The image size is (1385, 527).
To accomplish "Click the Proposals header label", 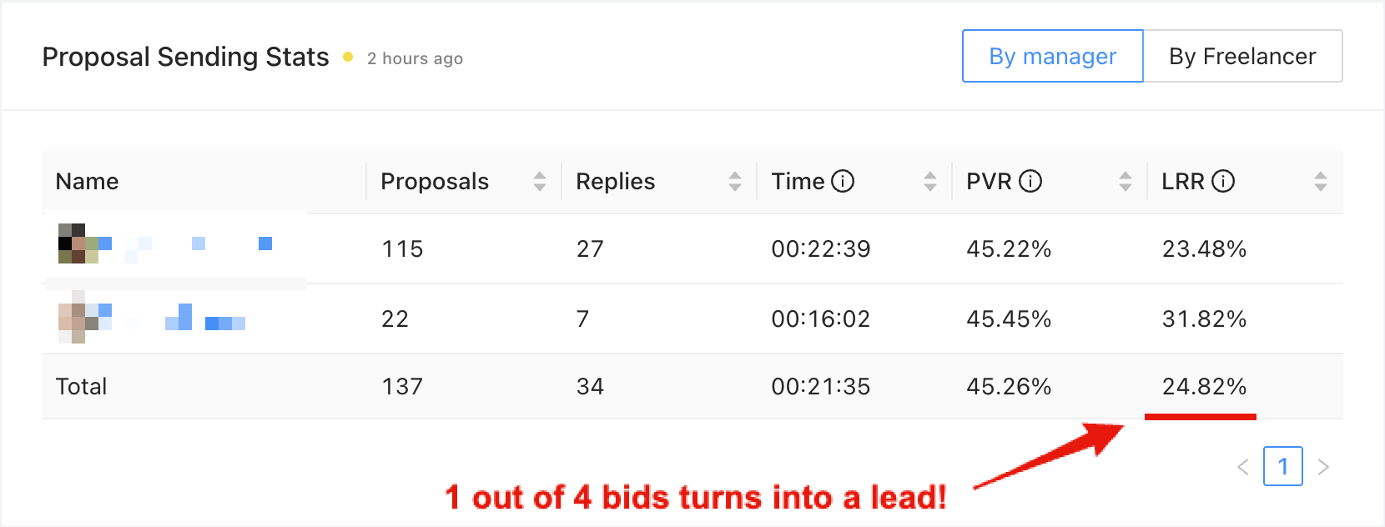I will point(435,181).
